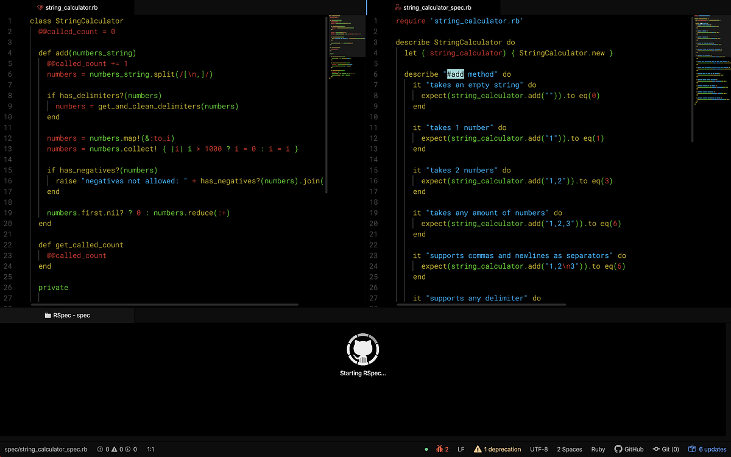Viewport: 731px width, 457px height.
Task: Open the GitHub panel from the status bar
Action: click(x=629, y=449)
